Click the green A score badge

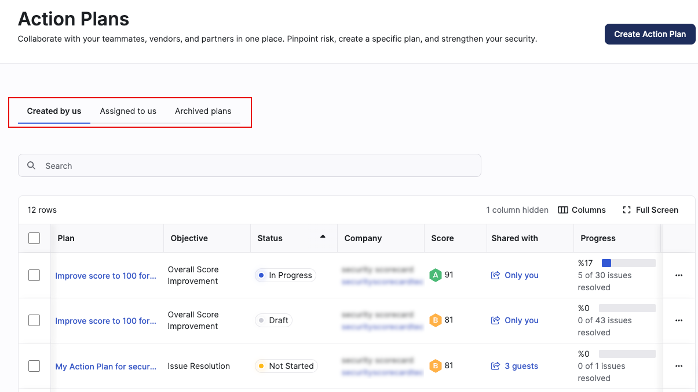tap(436, 275)
